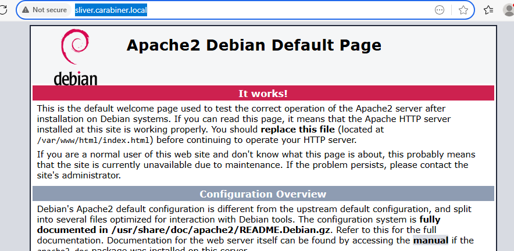Click the sliver.carabiner.local URL text
The height and width of the screenshot is (251, 514).
point(111,10)
